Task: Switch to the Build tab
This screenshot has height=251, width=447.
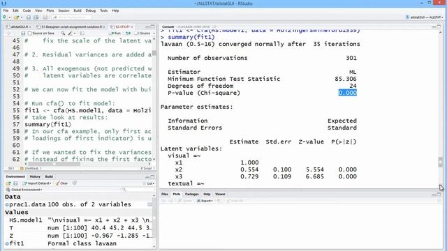Action: coord(49,176)
